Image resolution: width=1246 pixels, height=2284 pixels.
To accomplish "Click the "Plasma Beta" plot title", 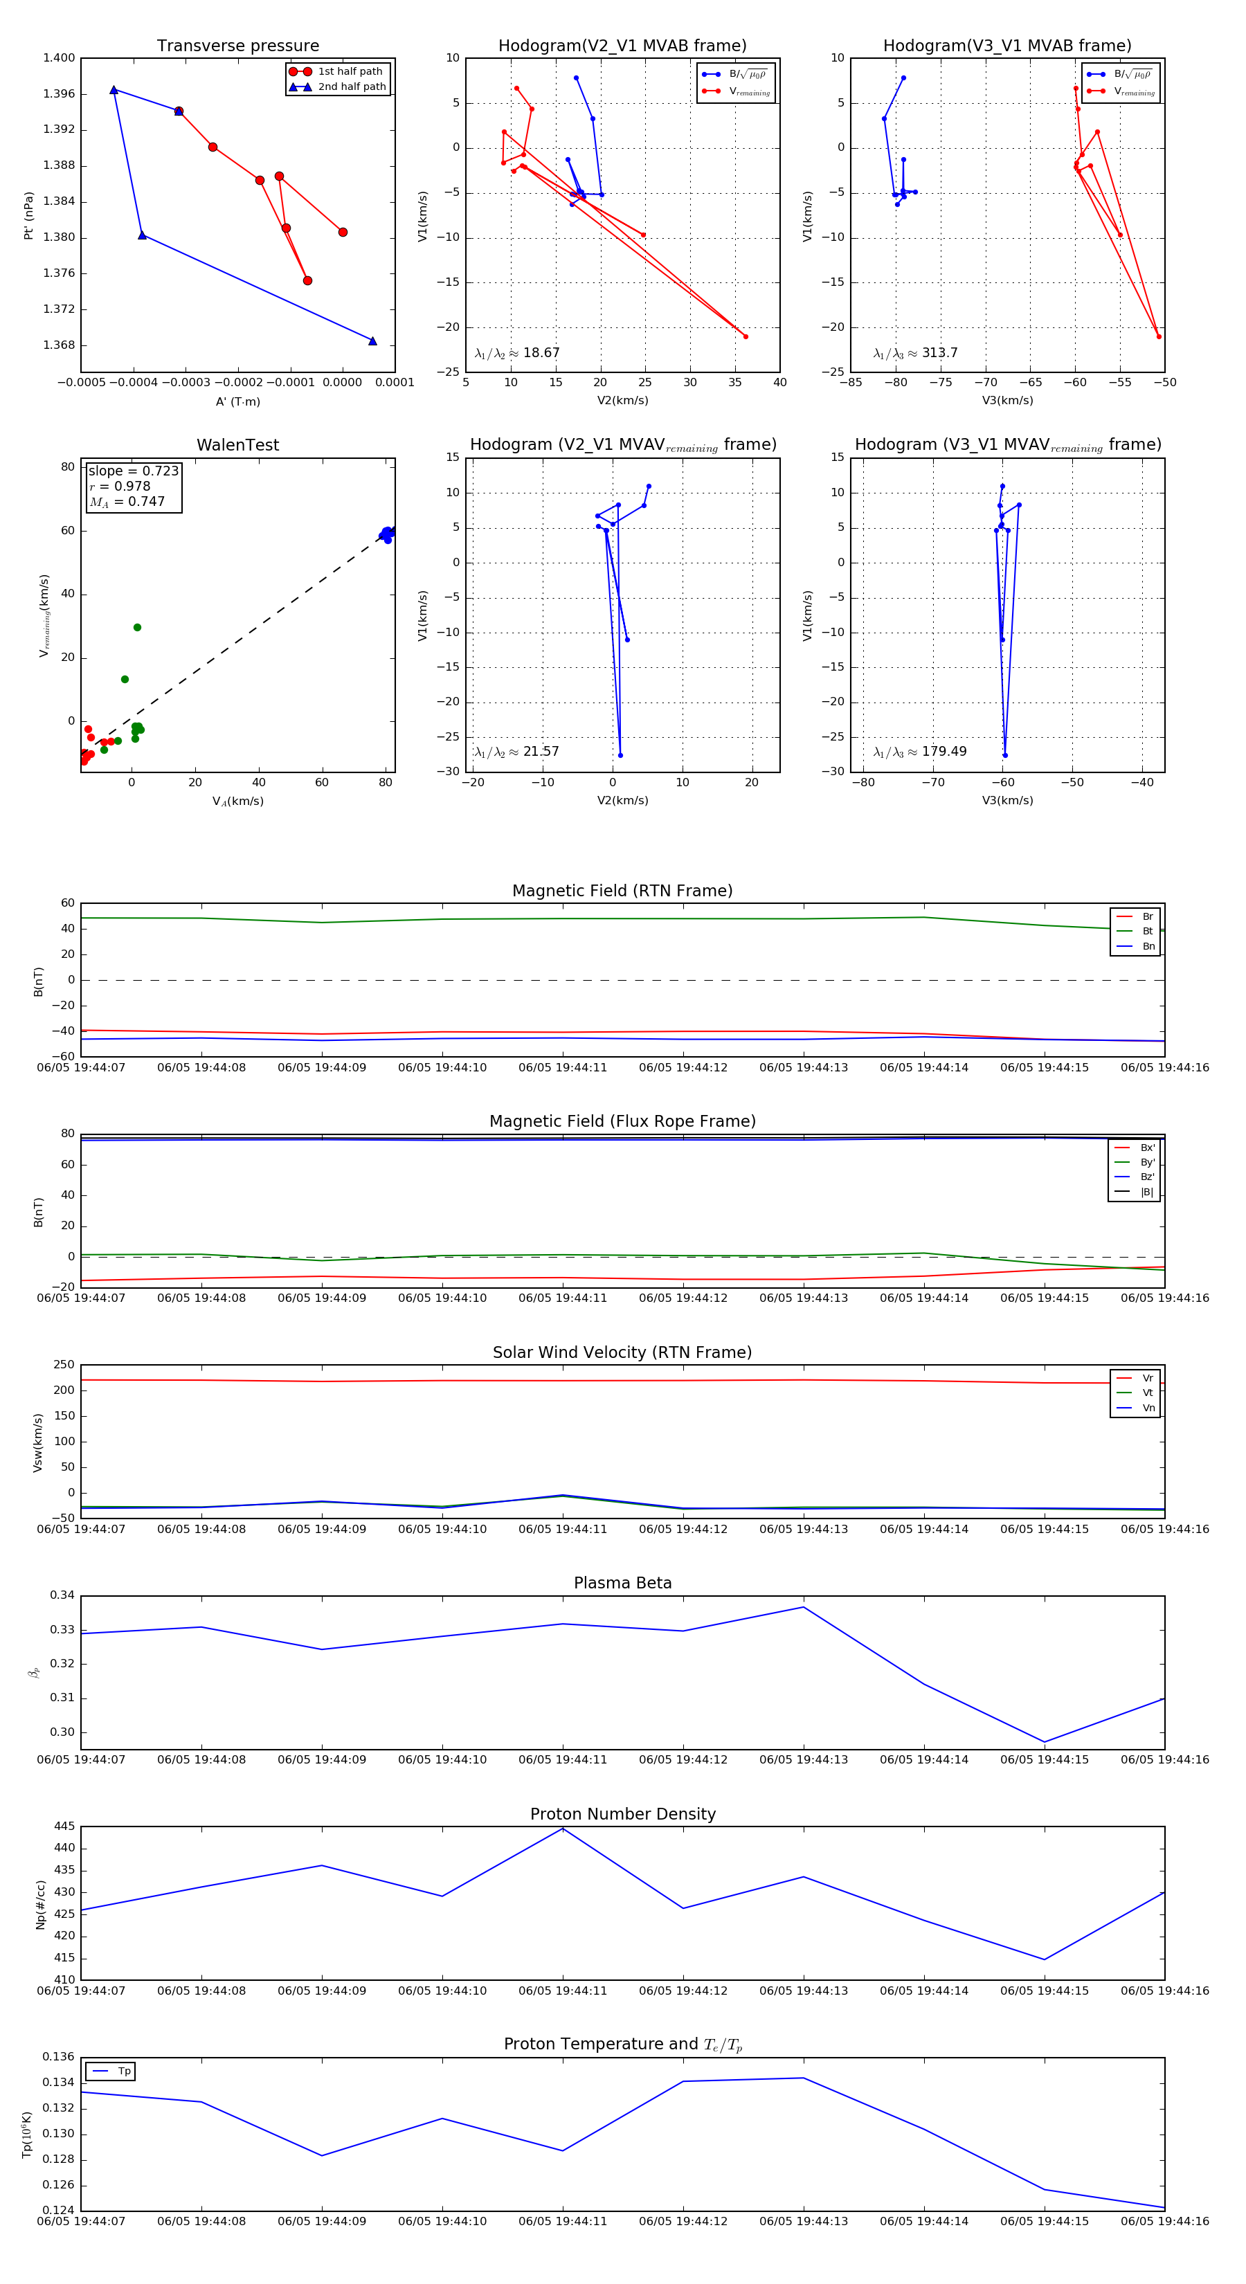I will coord(622,1583).
